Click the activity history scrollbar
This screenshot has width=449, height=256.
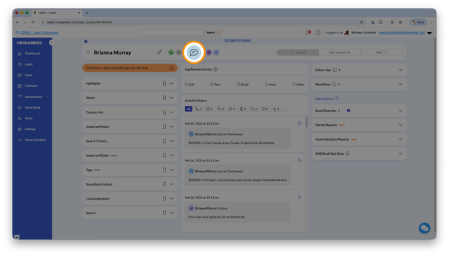[306, 122]
